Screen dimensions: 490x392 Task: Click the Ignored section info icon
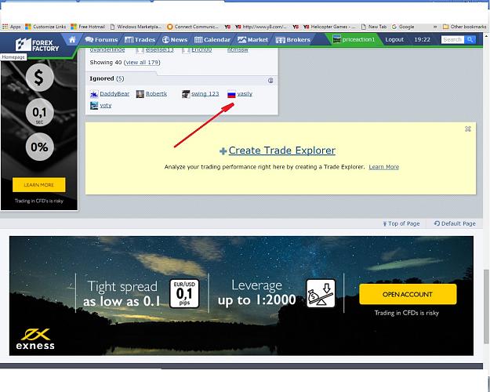(270, 81)
